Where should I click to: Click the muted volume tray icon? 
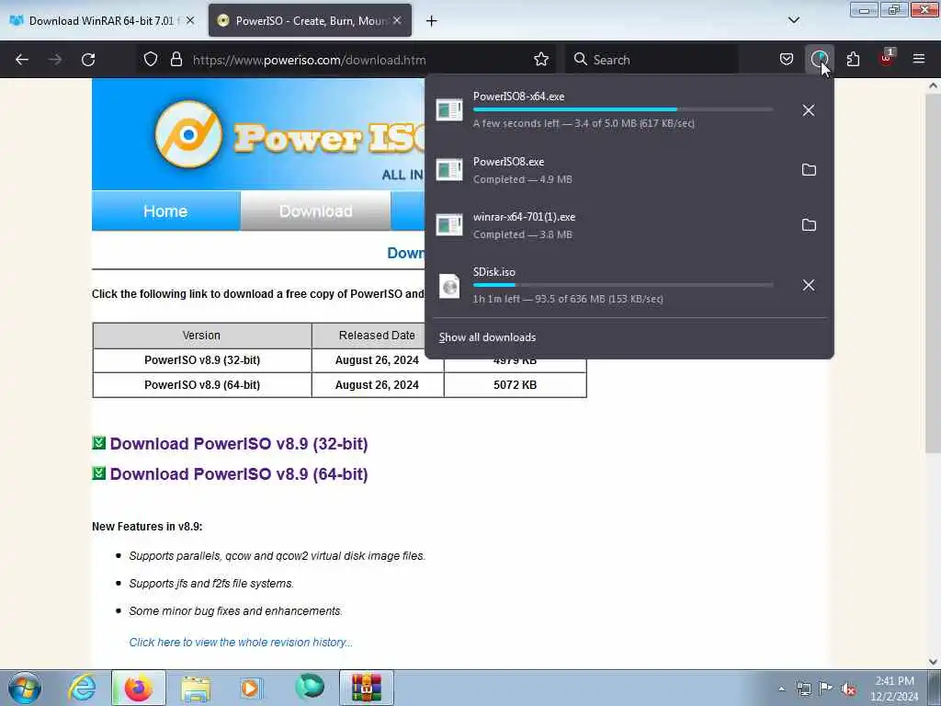point(848,689)
